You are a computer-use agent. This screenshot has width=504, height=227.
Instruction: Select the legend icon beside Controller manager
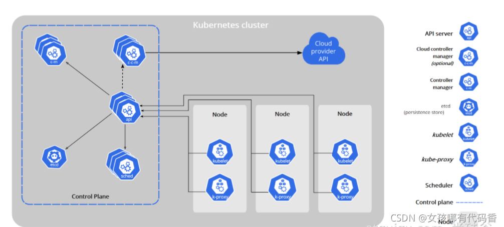click(x=468, y=82)
